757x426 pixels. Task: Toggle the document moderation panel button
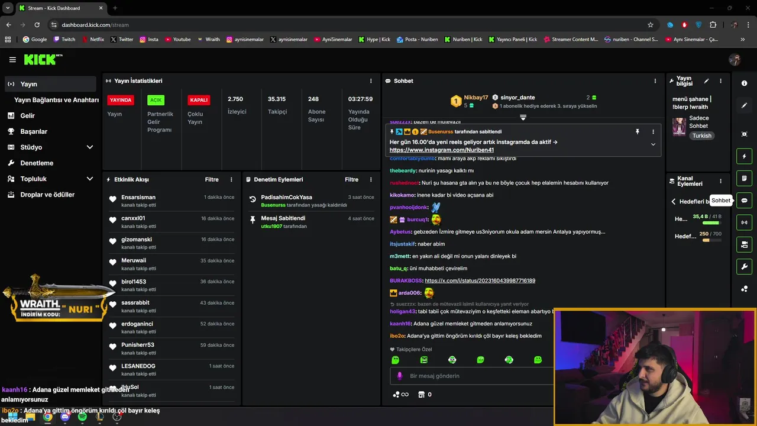point(744,178)
